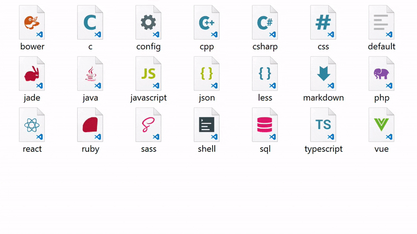This screenshot has height=234, width=417.
Task: Click the C language file icon
Action: click(90, 23)
